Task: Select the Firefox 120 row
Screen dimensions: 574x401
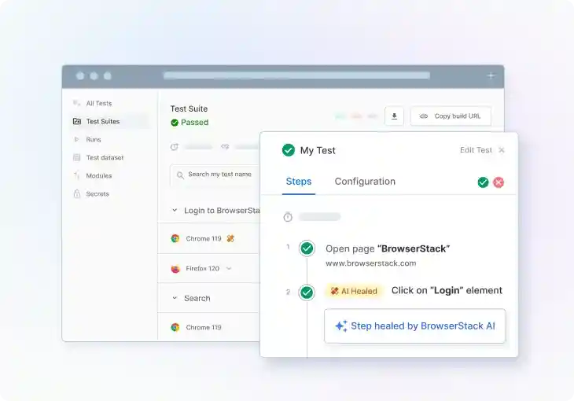Action: [208, 268]
